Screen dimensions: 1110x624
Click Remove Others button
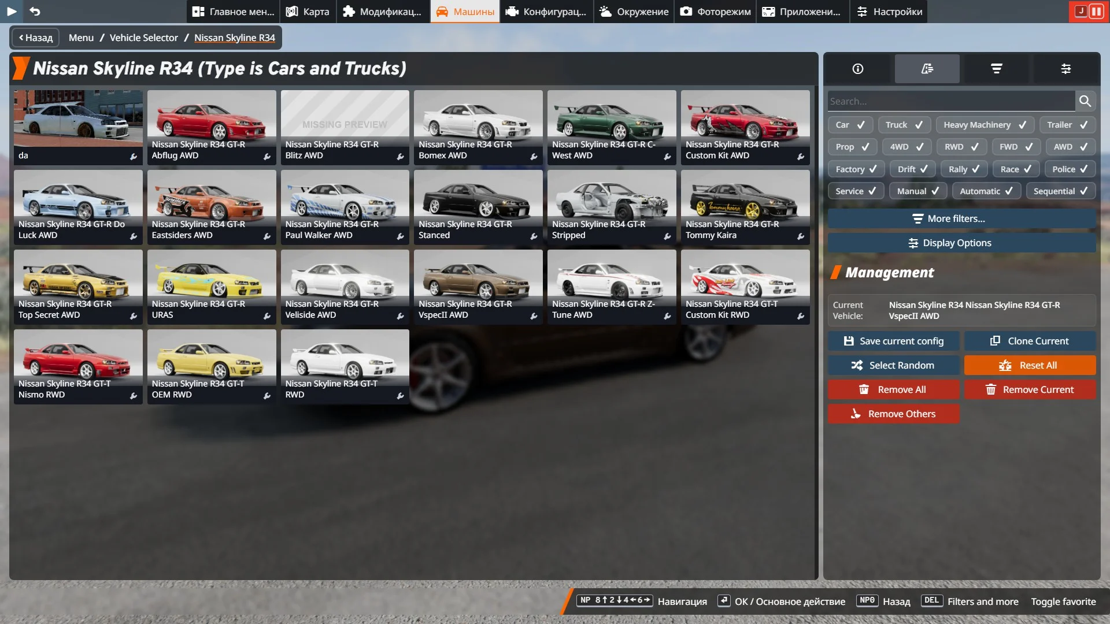[893, 414]
